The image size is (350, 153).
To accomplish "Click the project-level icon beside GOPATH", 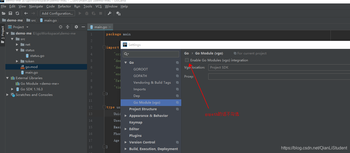I will (x=177, y=76).
